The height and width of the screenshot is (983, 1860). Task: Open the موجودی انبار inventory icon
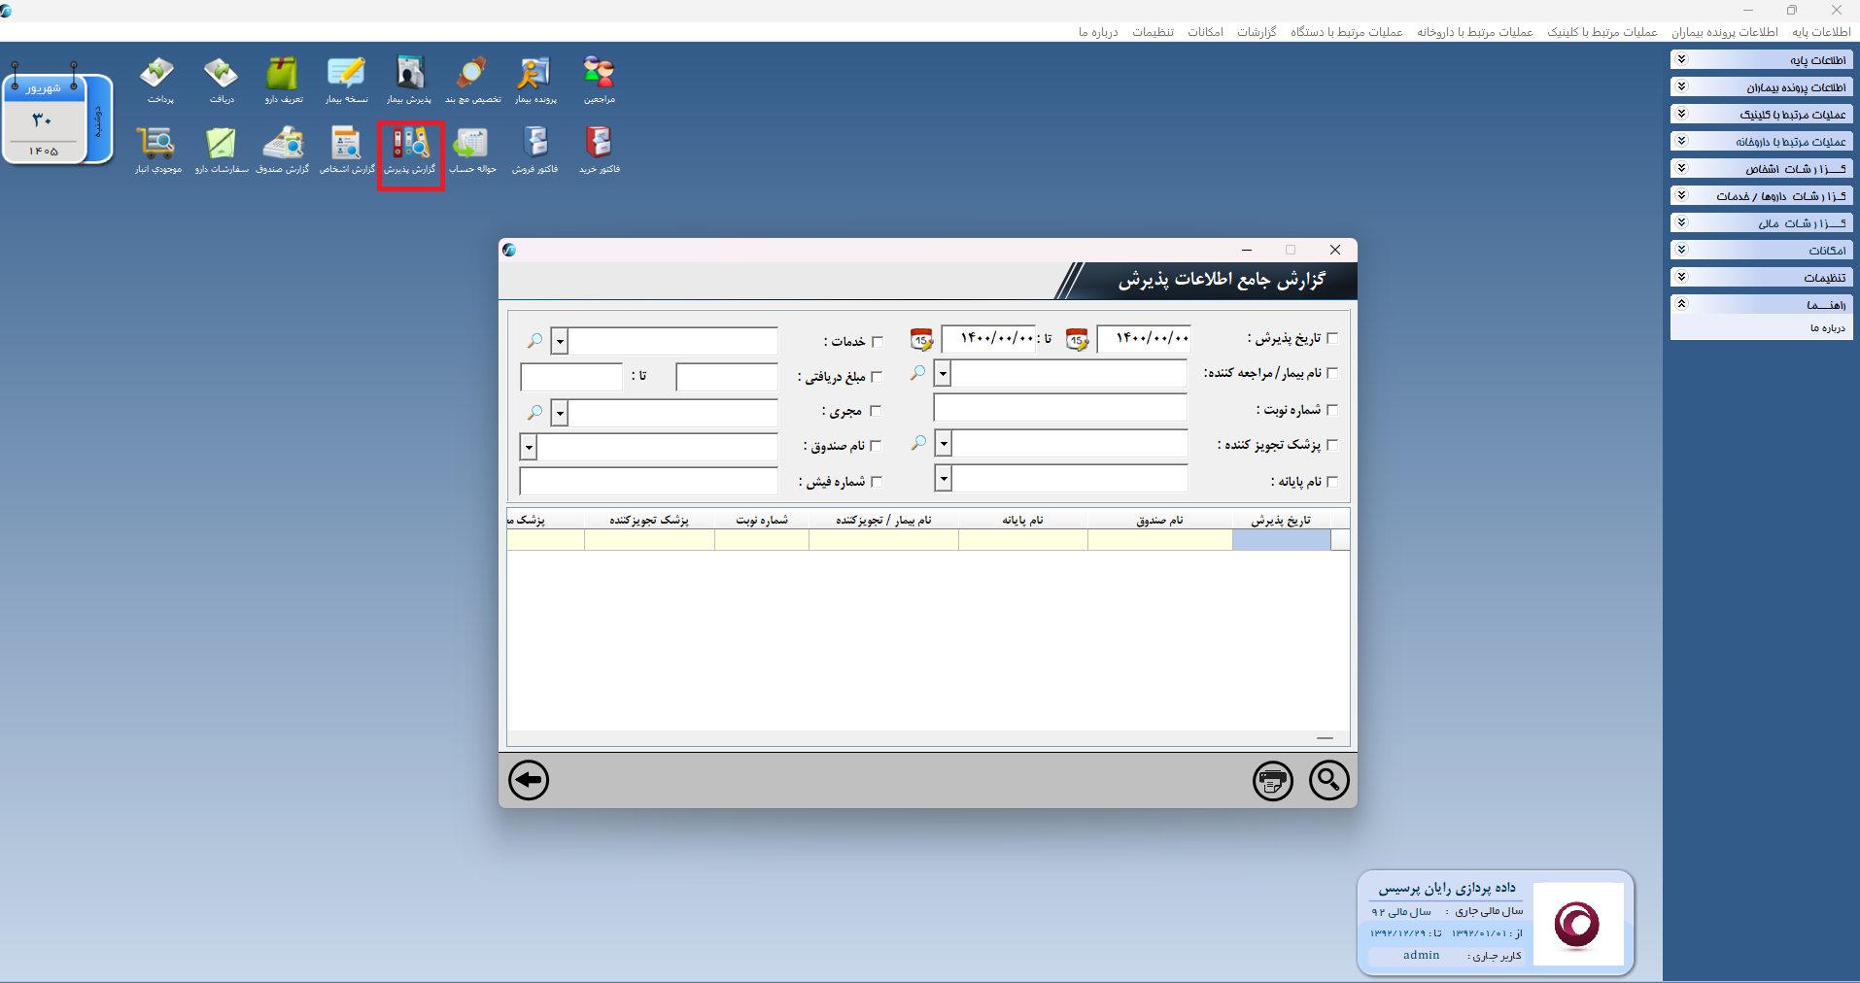point(158,151)
